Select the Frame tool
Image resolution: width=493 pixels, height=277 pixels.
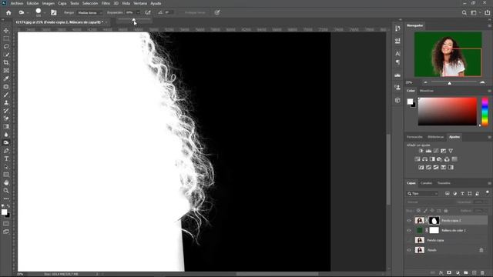click(6, 70)
